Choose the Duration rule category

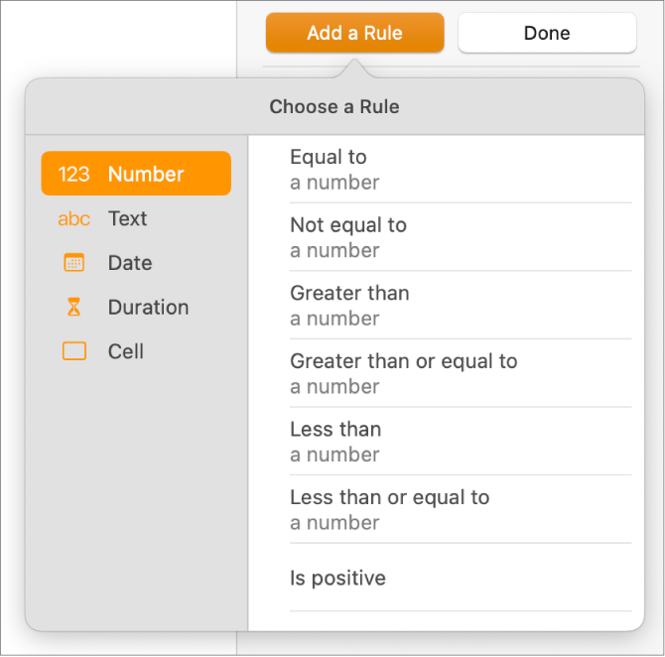pyautogui.click(x=148, y=308)
